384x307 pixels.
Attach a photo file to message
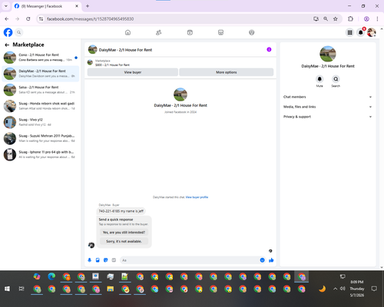(x=98, y=260)
